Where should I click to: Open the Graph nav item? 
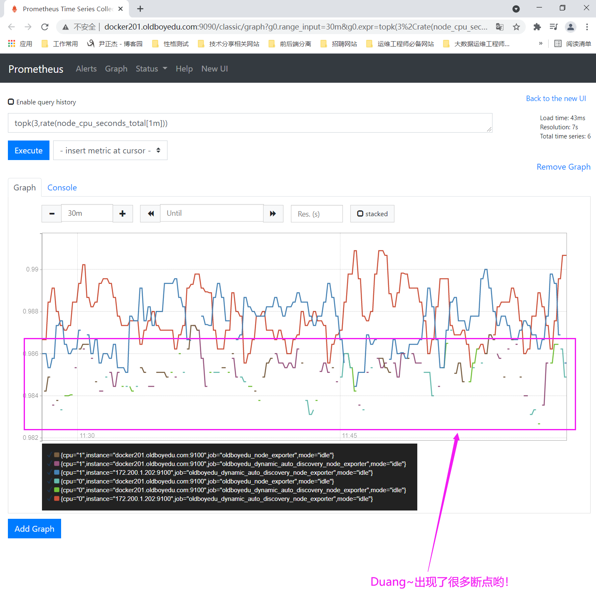(116, 69)
